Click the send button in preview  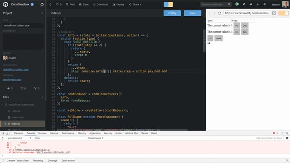coord(218,38)
